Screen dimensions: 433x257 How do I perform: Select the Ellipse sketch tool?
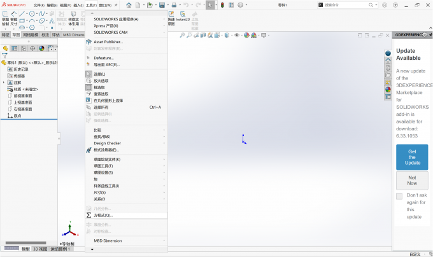coord(41,21)
